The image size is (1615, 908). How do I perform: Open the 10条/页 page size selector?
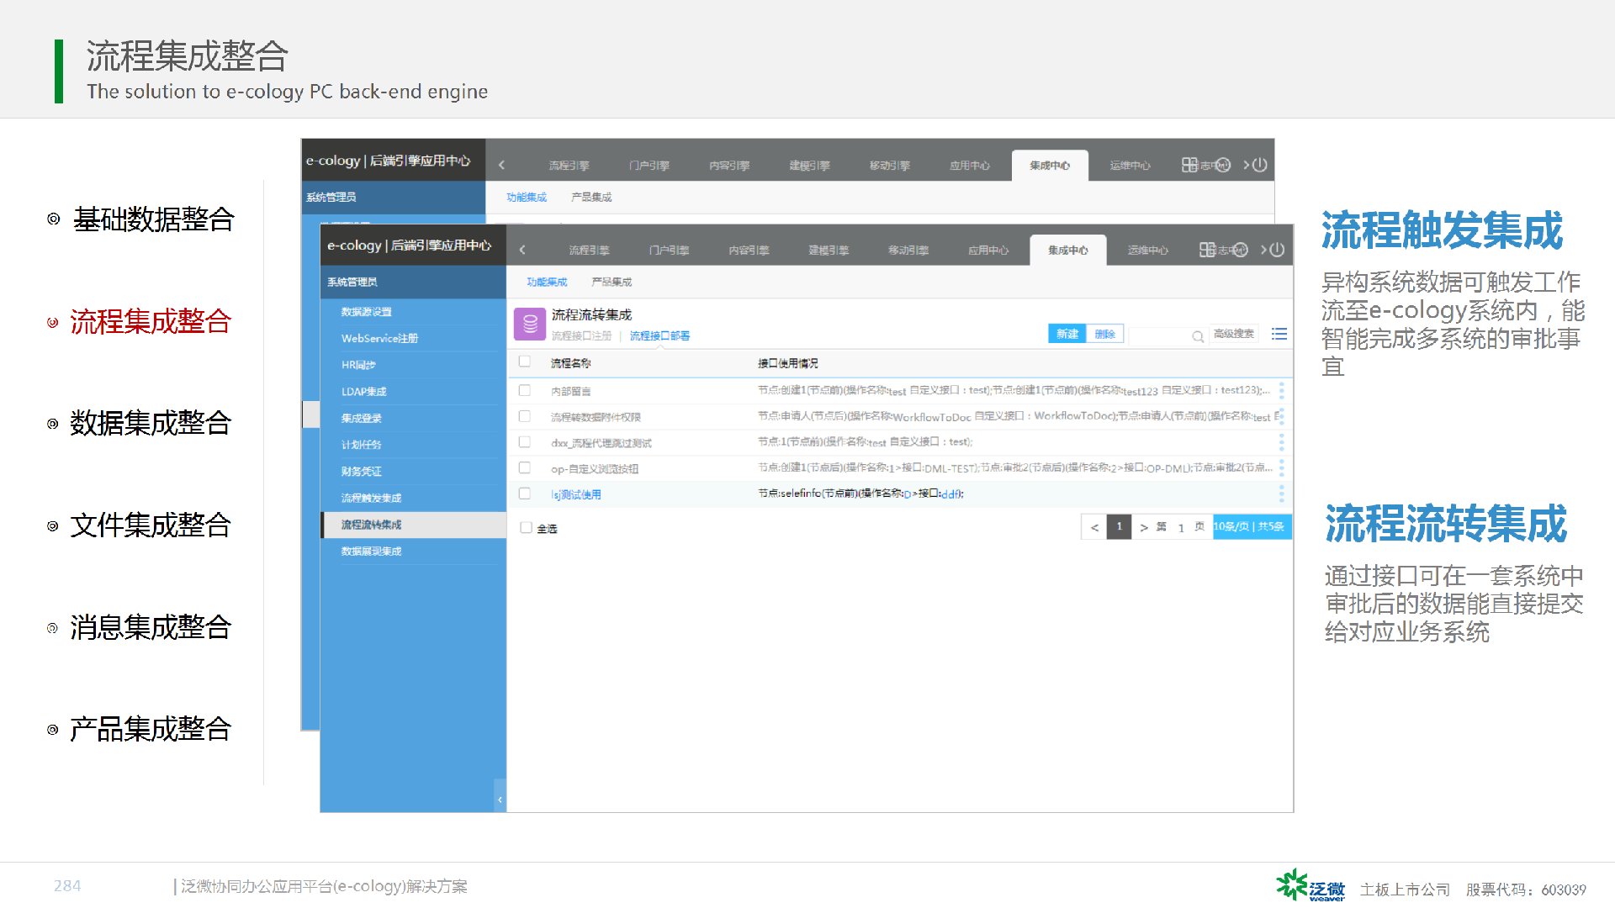point(1252,527)
